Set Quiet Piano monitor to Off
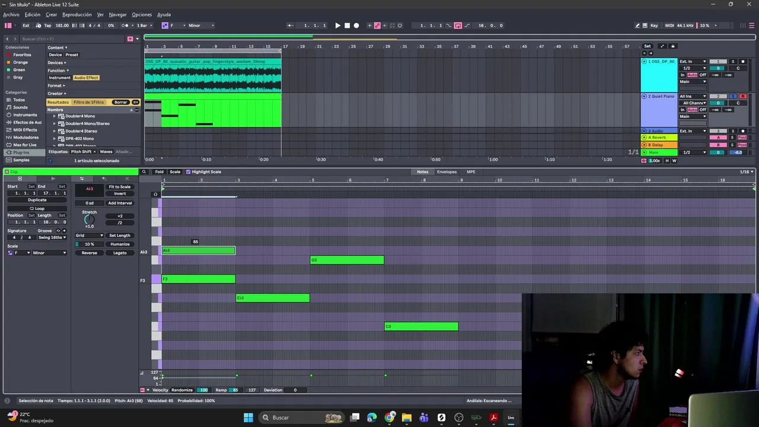This screenshot has width=759, height=427. point(703,110)
